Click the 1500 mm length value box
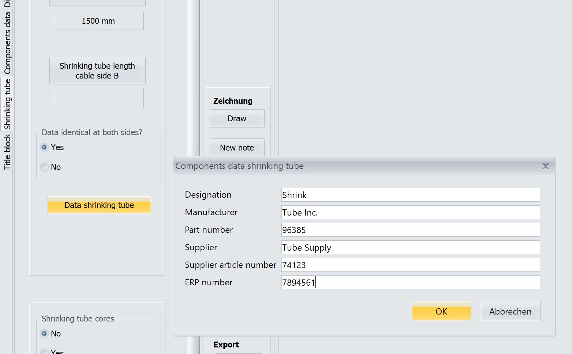This screenshot has height=354, width=572. point(98,21)
